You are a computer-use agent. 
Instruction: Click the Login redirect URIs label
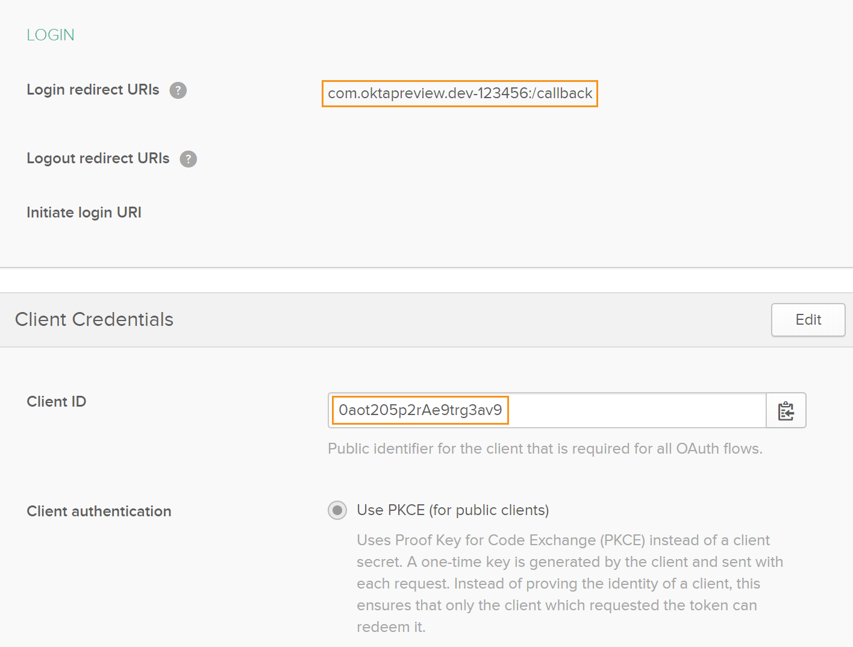[x=93, y=90]
